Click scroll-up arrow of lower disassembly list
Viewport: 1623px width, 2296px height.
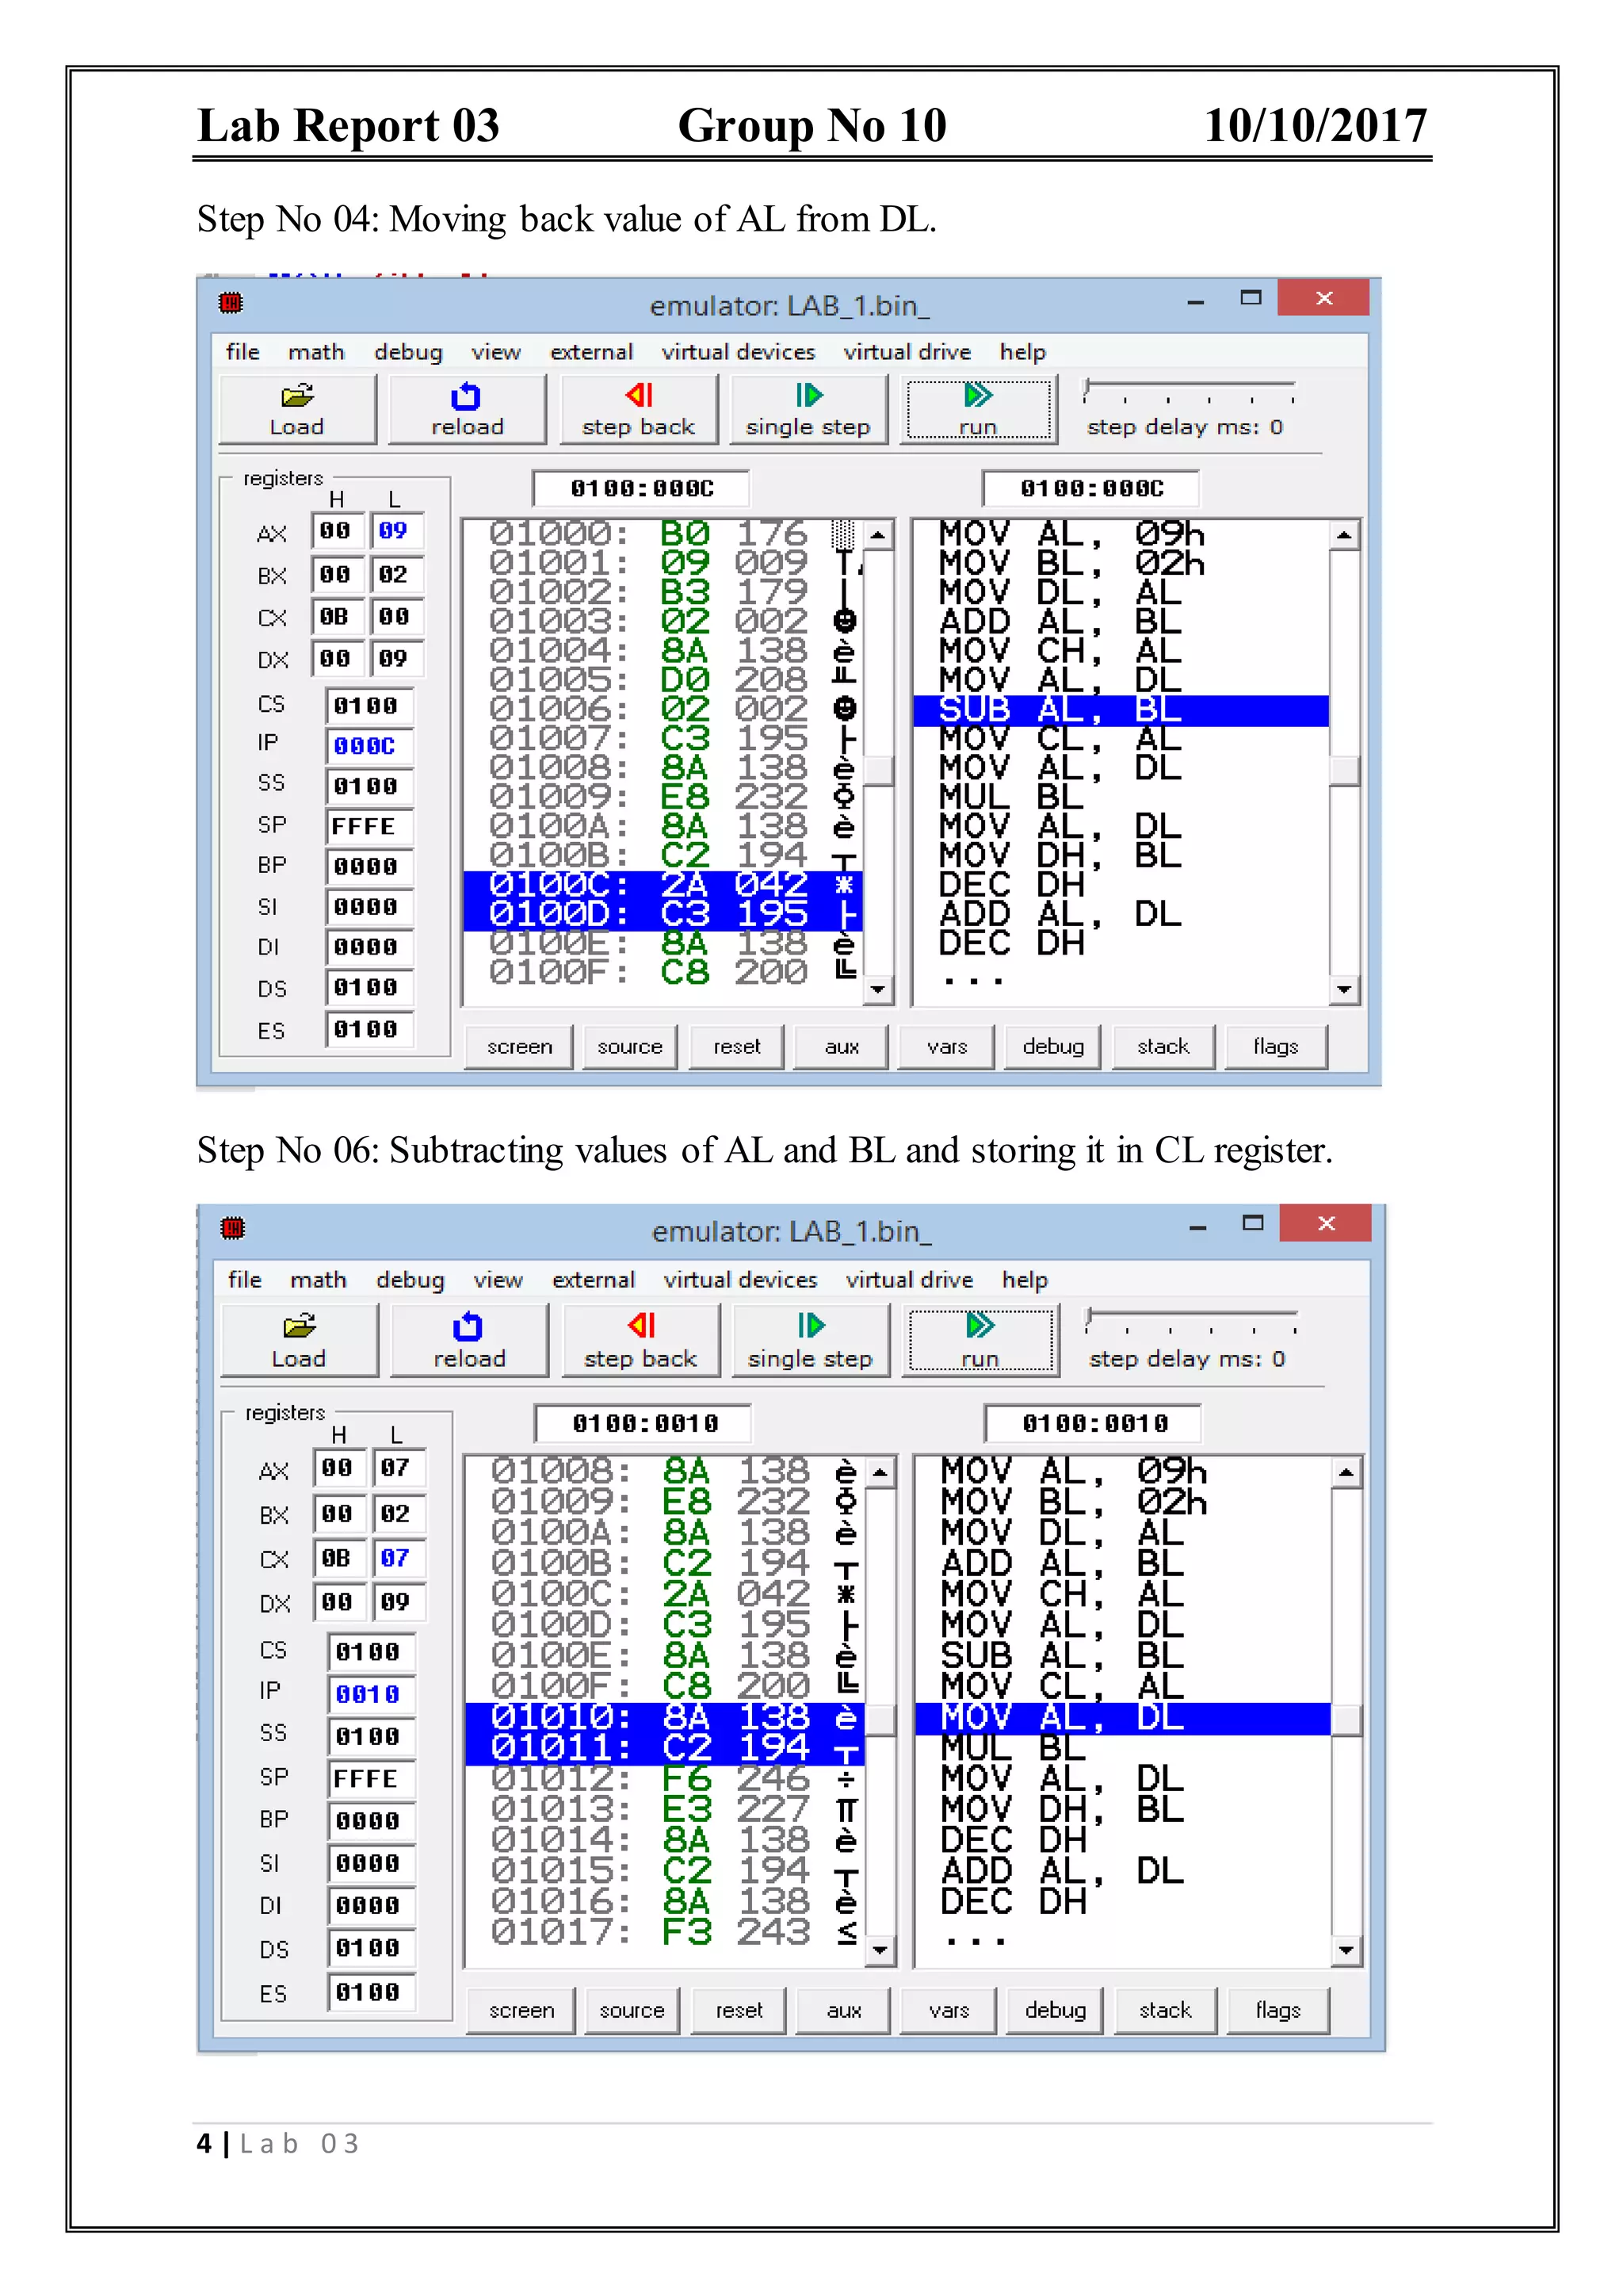point(1346,1472)
